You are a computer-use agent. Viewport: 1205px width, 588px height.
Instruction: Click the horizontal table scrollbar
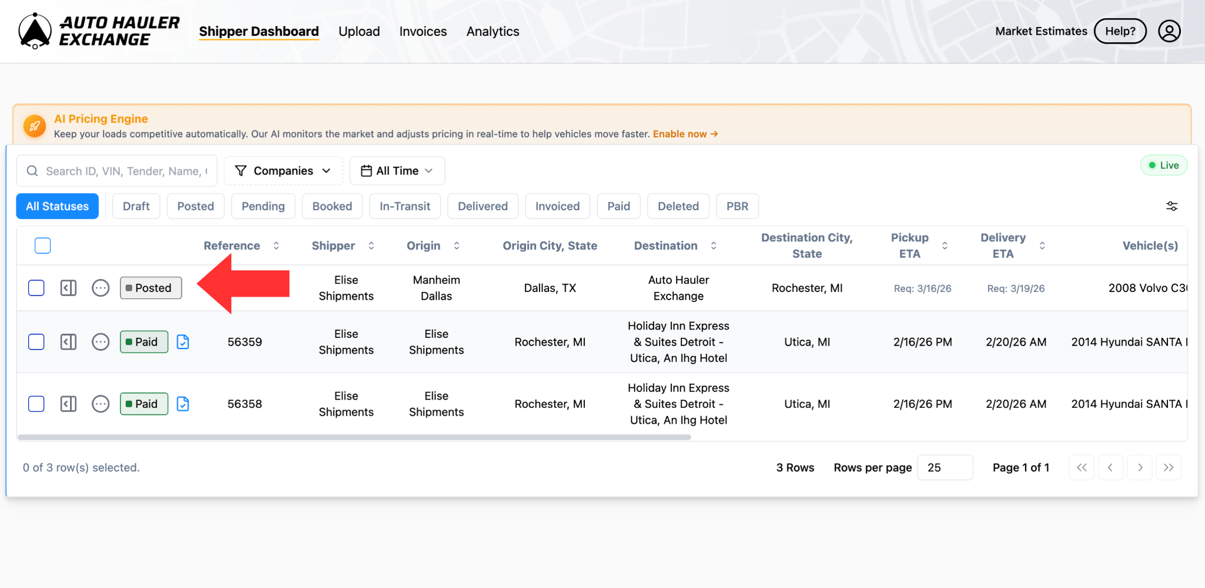click(354, 437)
